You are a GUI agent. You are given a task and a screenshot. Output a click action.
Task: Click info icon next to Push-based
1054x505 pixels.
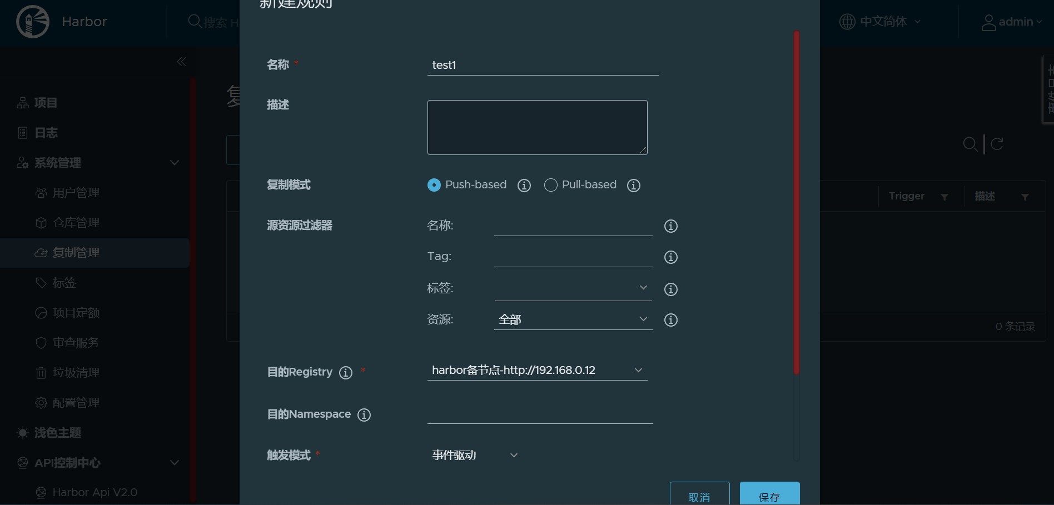pos(524,185)
